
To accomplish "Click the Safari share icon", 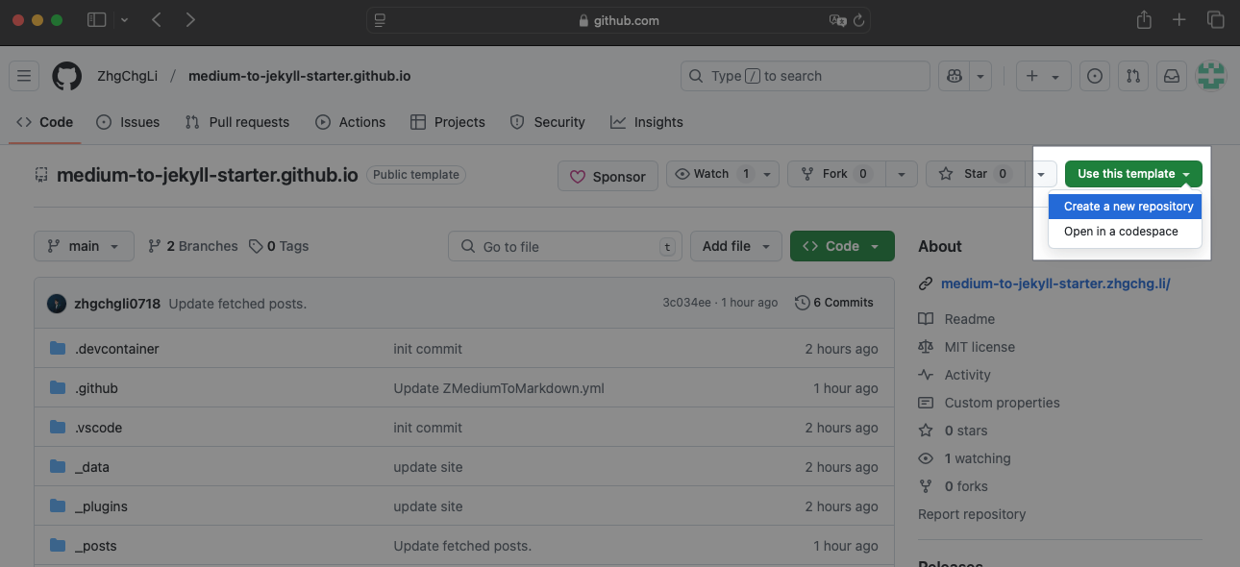I will click(x=1144, y=20).
